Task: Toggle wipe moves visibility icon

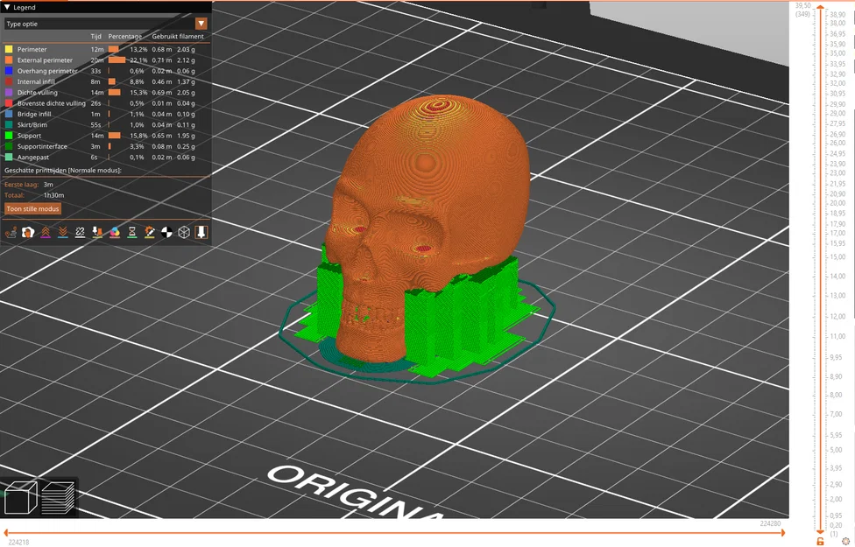Action: point(28,233)
